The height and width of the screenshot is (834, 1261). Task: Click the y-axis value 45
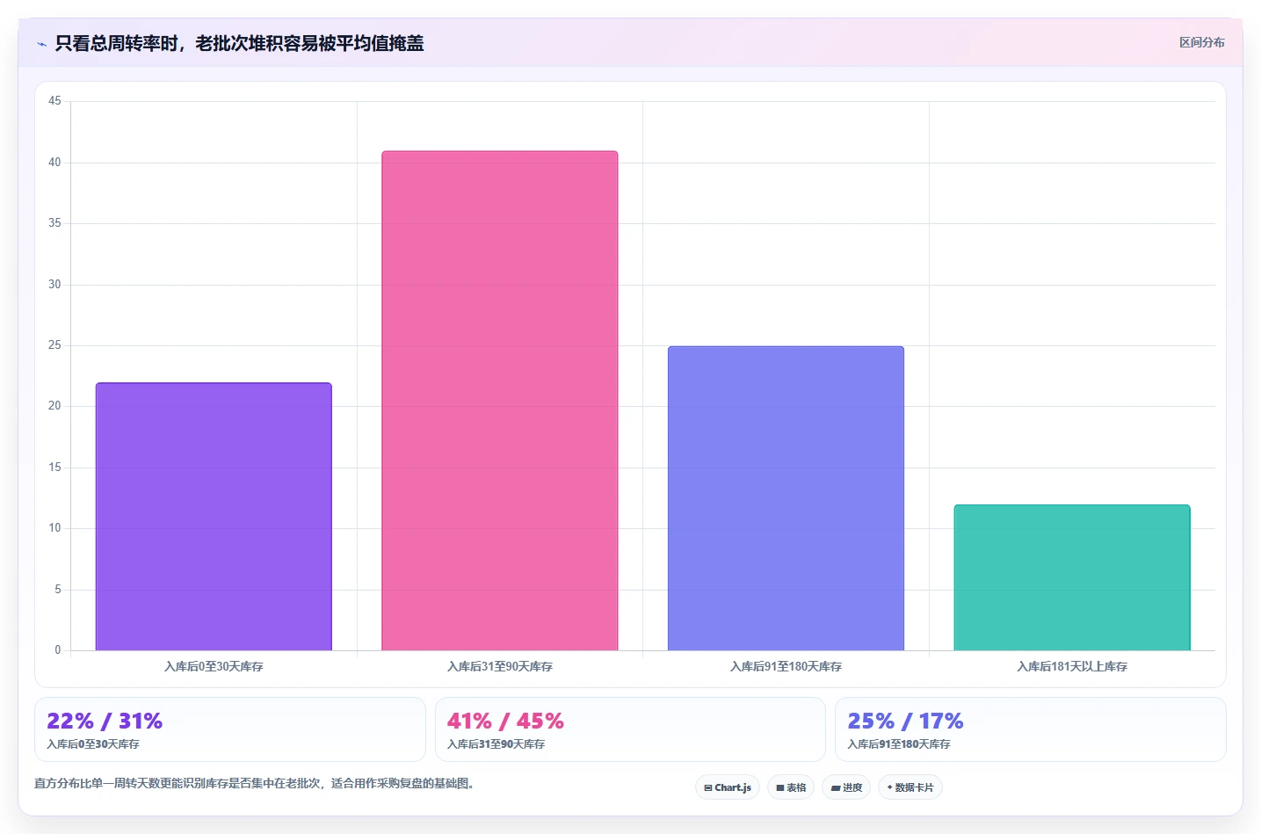coord(54,101)
